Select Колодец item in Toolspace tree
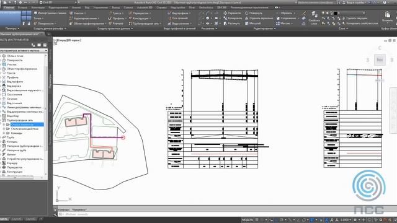The image size is (397, 223). coord(12,142)
